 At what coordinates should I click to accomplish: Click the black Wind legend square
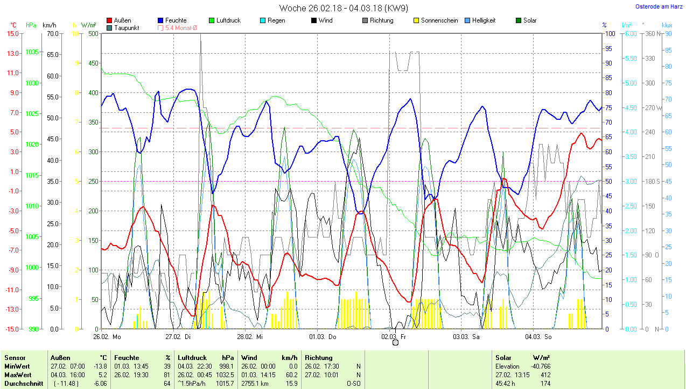pos(314,20)
